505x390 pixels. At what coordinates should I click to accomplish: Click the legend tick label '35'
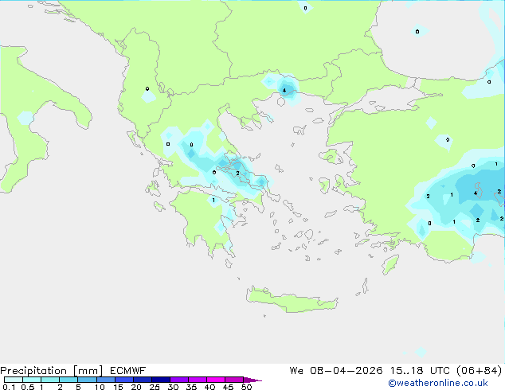pos(192,387)
